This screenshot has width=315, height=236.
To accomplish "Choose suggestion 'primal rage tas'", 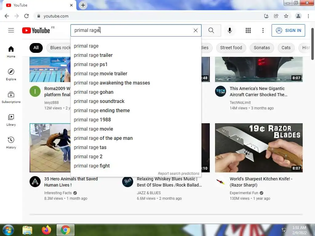I will [x=136, y=147].
